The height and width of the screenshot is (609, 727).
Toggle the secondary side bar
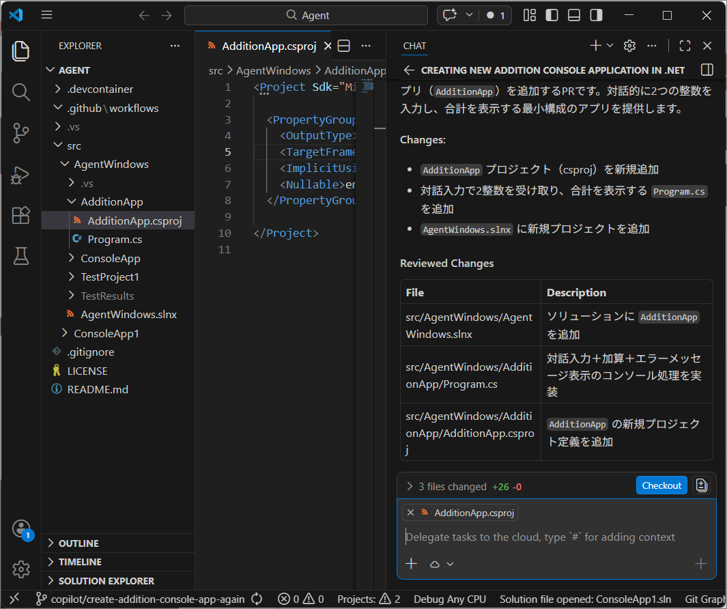coord(596,15)
